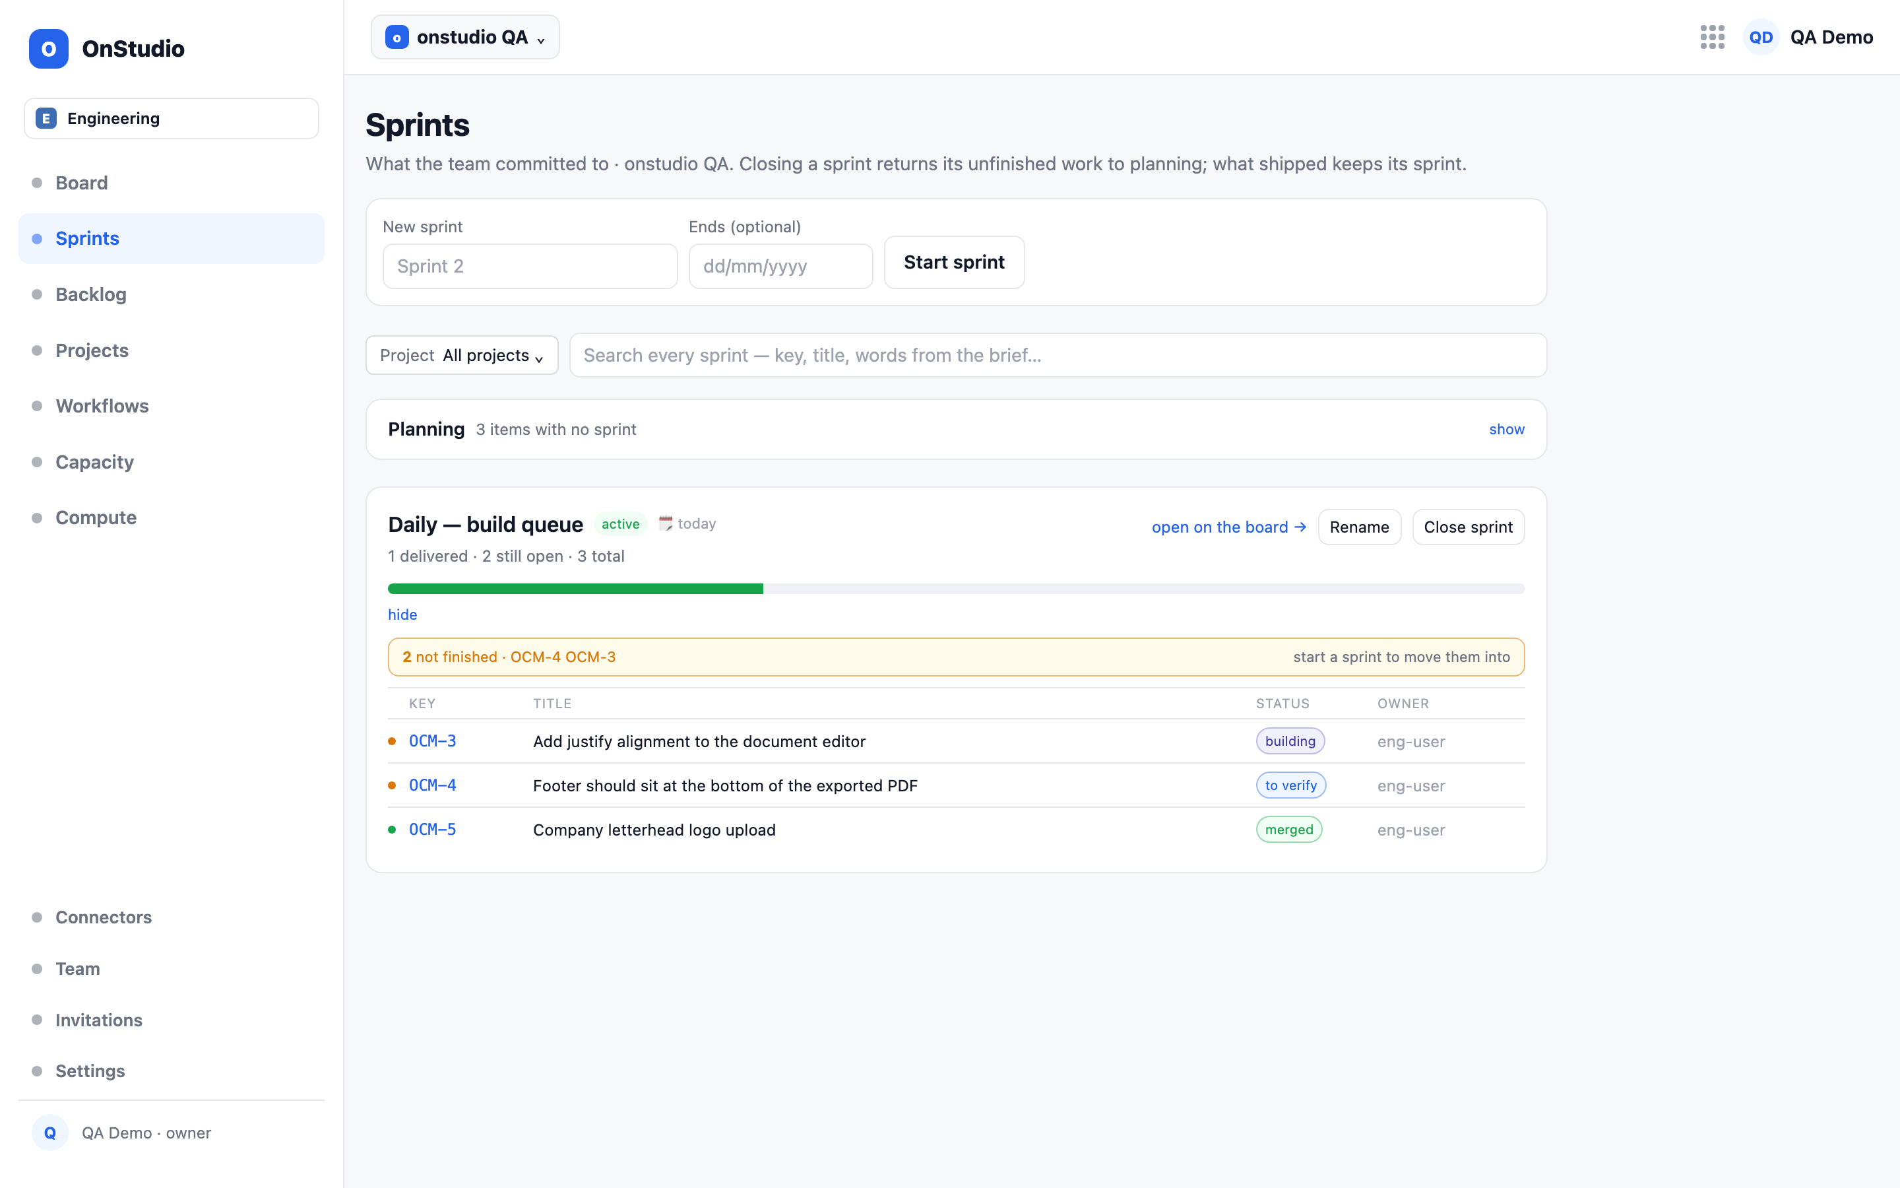Open Invitations in the sidebar
1900x1188 pixels.
coord(171,1020)
